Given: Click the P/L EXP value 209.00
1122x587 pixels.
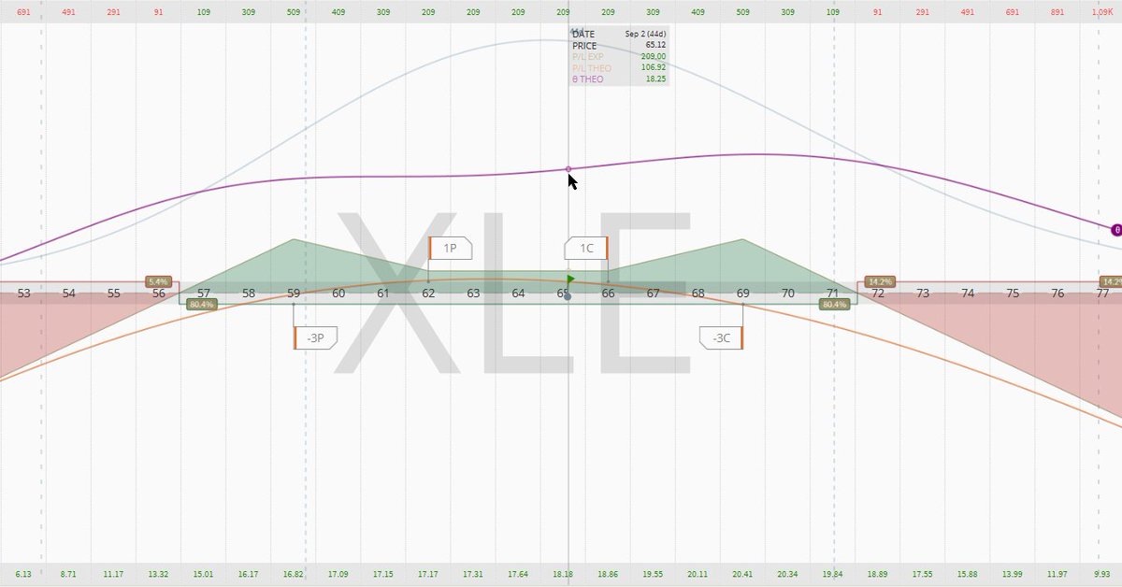Looking at the screenshot, I should point(652,56).
